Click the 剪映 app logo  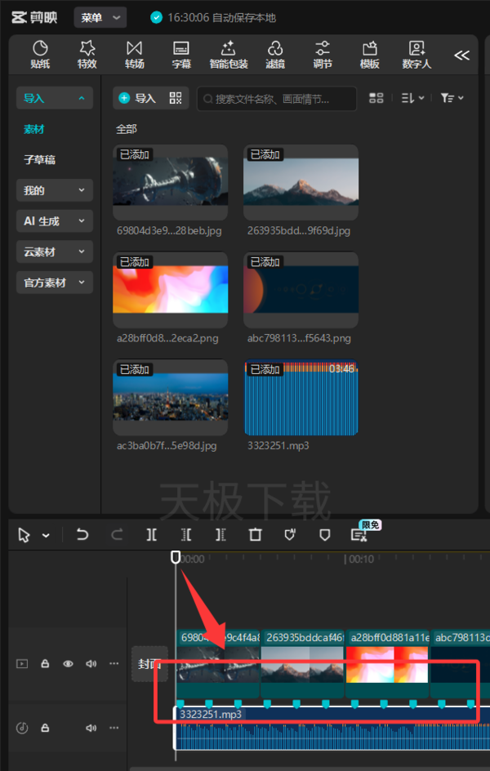pos(34,18)
